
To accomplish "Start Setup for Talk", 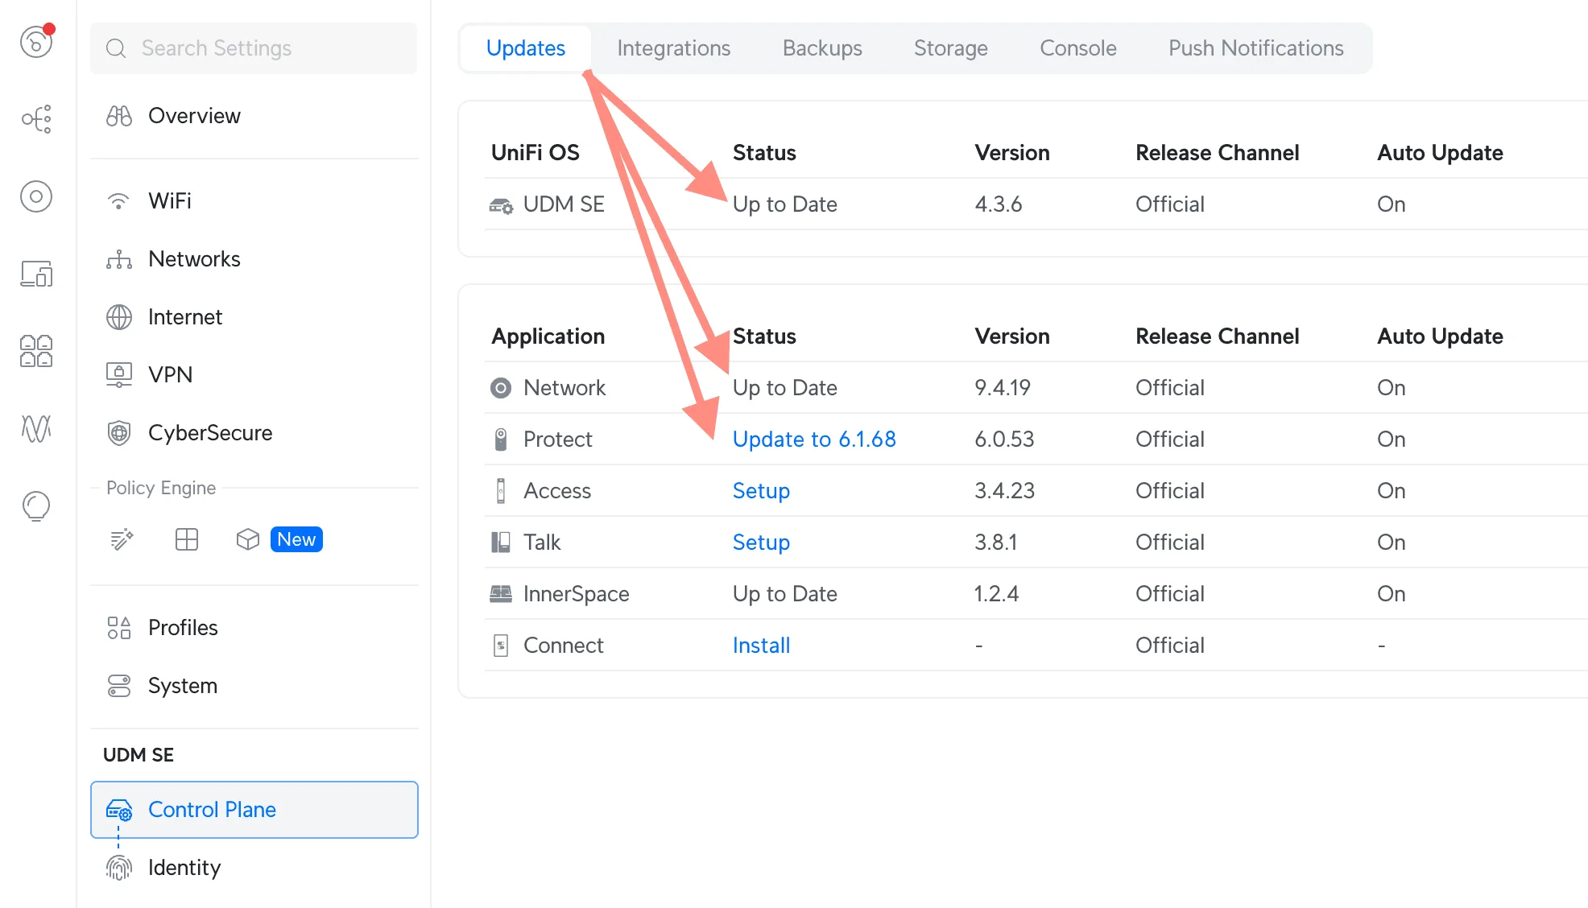I will tap(760, 542).
